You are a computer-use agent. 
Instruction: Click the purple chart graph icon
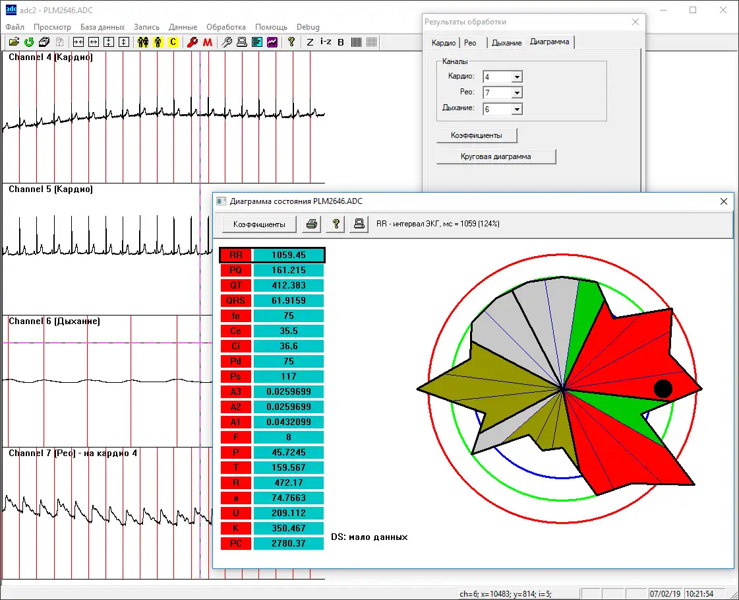pos(272,42)
